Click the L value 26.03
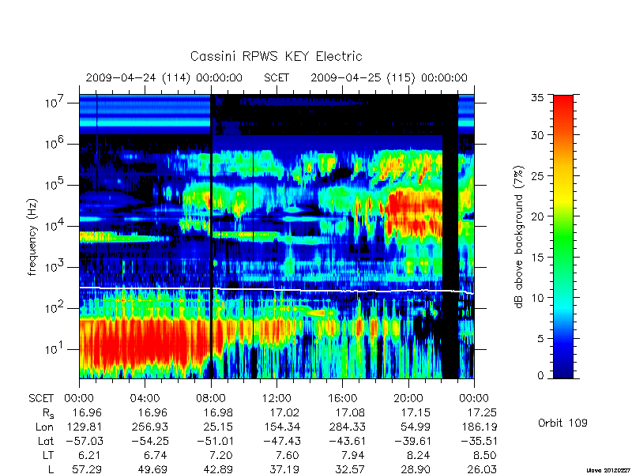The image size is (632, 474). tap(482, 469)
